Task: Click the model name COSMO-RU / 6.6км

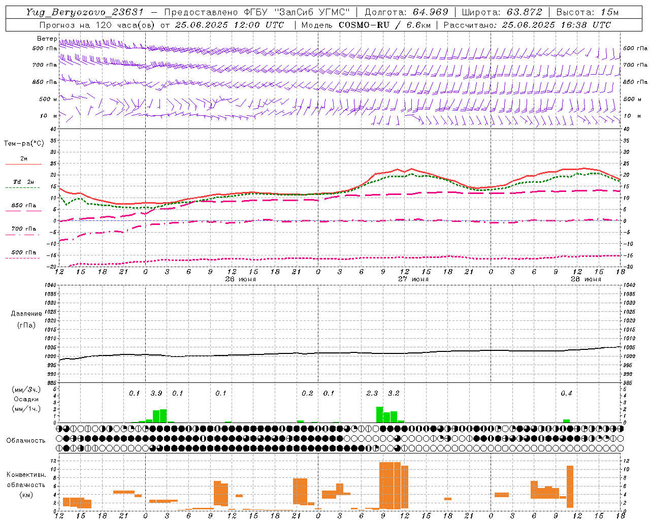Action: [x=385, y=25]
